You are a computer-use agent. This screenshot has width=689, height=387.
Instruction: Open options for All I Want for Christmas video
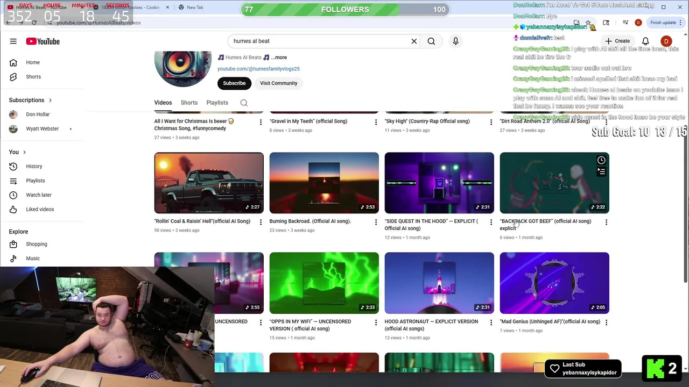tap(261, 122)
